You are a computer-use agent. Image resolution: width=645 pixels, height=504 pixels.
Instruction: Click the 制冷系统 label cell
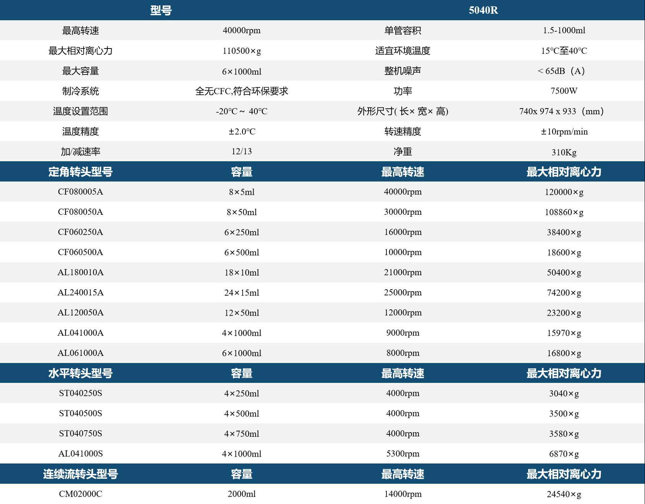point(80,91)
